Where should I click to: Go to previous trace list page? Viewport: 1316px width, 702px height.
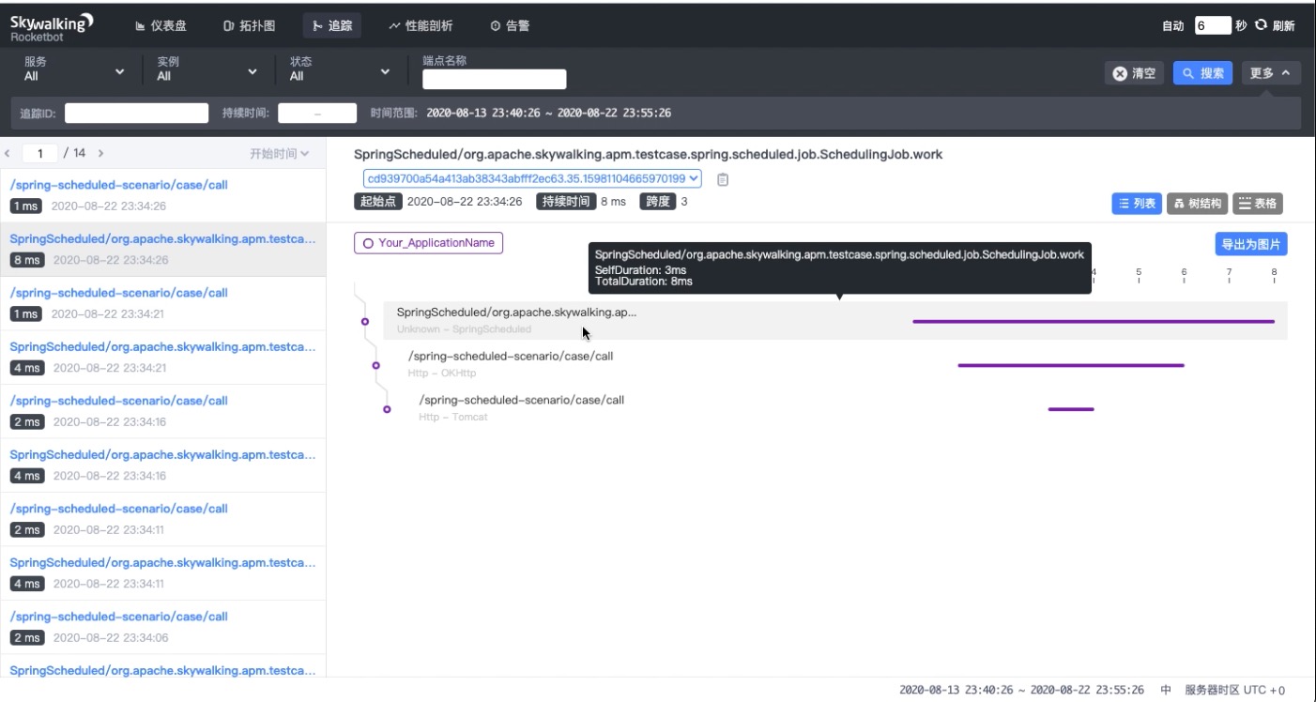8,153
